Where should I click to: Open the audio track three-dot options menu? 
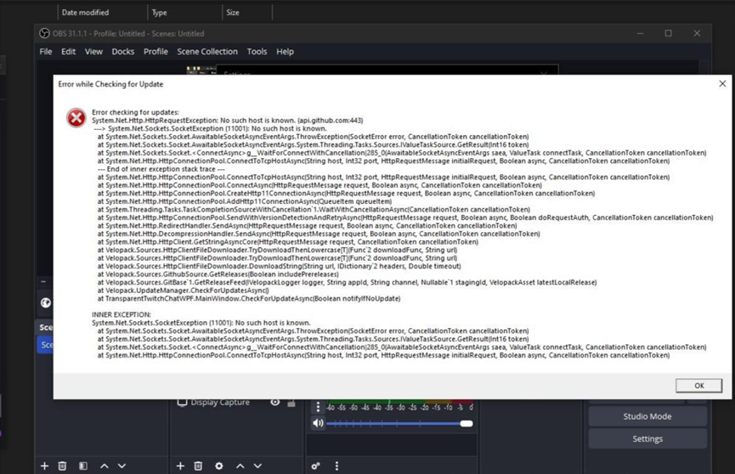[x=318, y=407]
